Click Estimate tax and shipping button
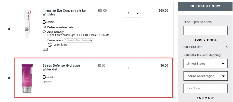233x102 pixels. point(206,98)
